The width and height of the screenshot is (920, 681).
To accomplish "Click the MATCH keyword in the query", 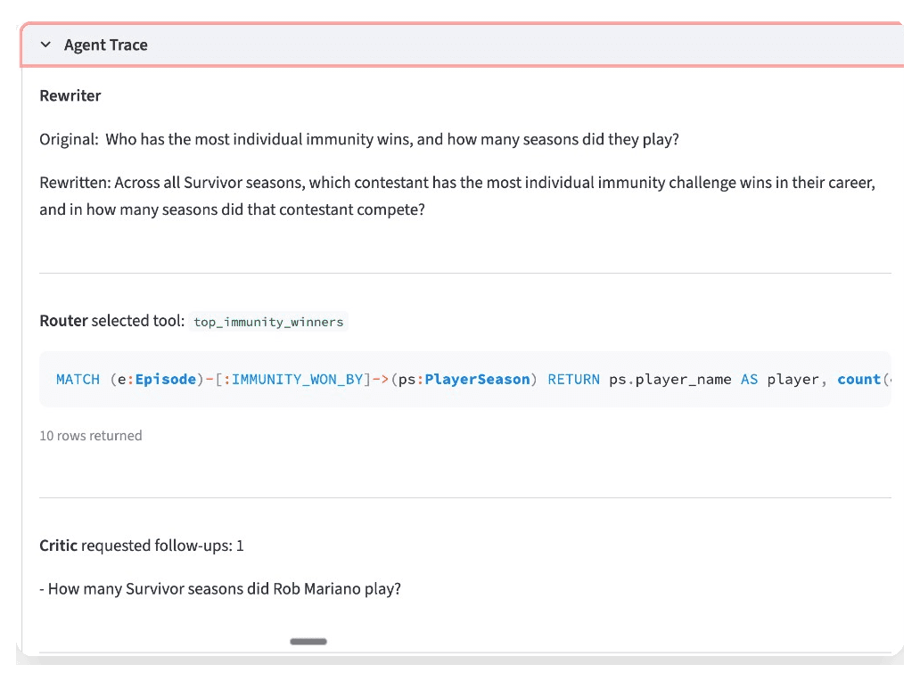I will click(x=78, y=379).
